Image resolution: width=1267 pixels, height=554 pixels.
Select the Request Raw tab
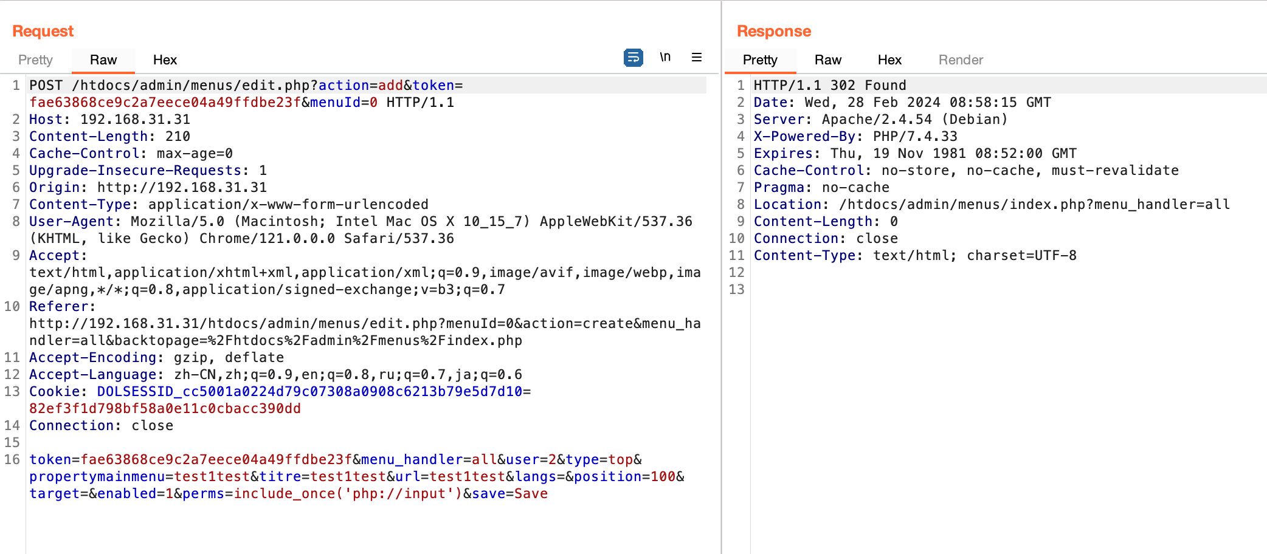click(x=103, y=60)
